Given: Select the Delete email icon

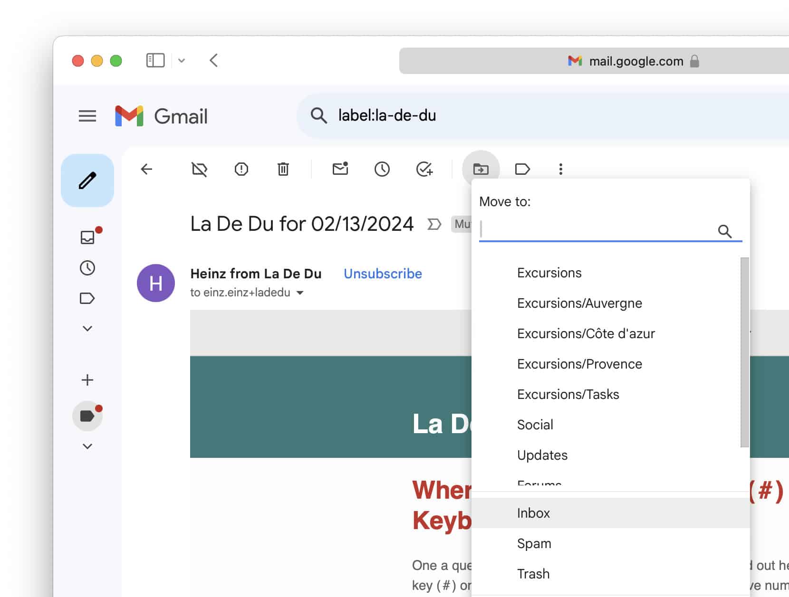Looking at the screenshot, I should (283, 169).
